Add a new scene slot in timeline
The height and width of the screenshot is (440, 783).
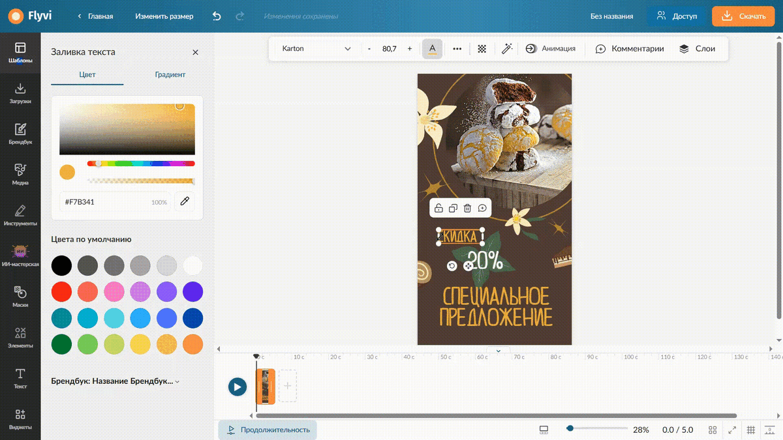coord(287,387)
